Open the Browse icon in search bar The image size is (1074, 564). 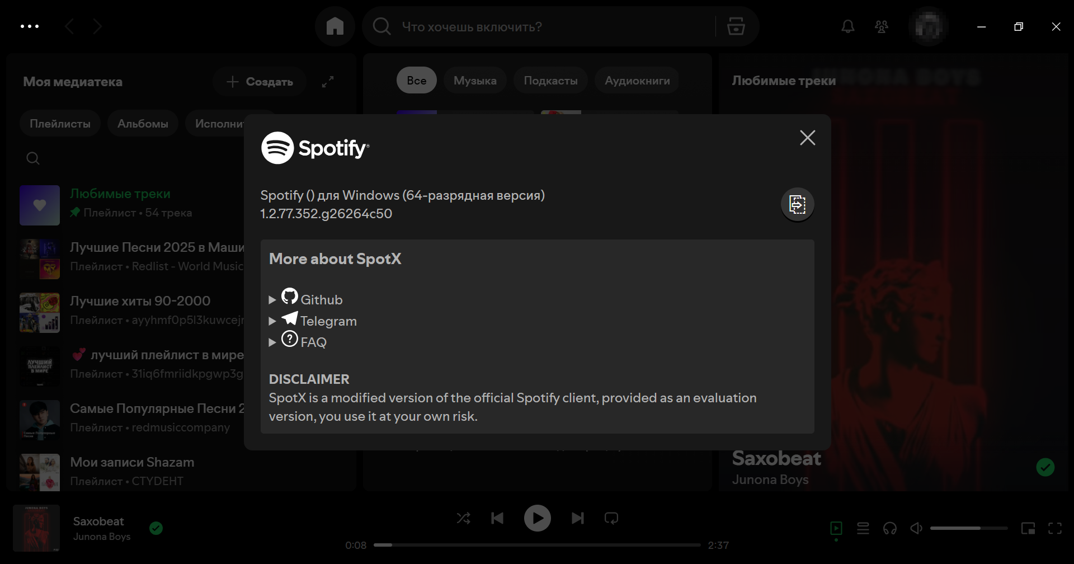(736, 26)
